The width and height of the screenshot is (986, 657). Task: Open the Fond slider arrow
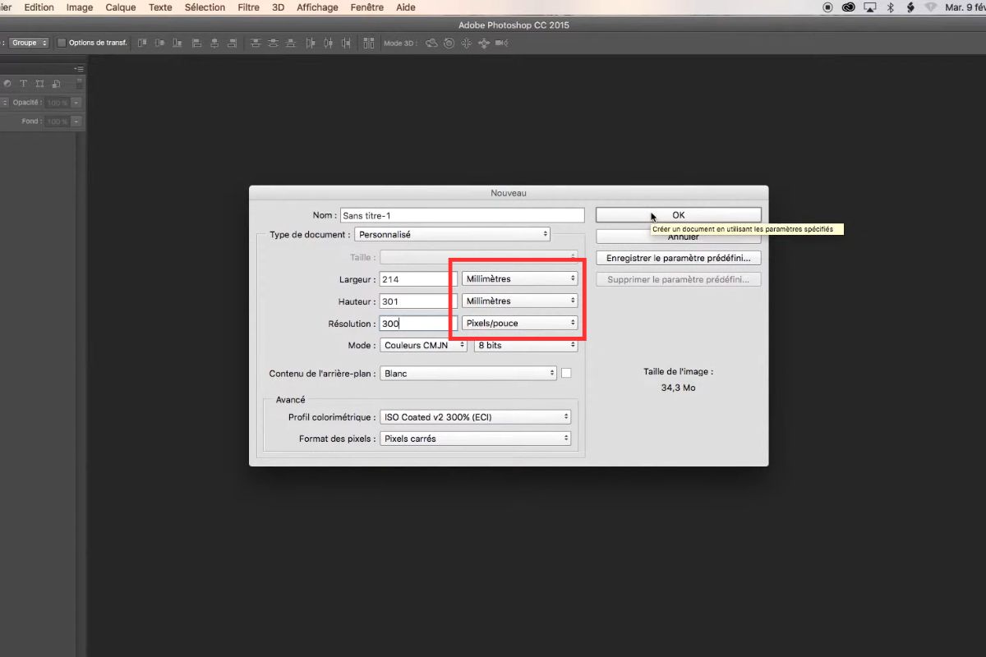coord(76,122)
